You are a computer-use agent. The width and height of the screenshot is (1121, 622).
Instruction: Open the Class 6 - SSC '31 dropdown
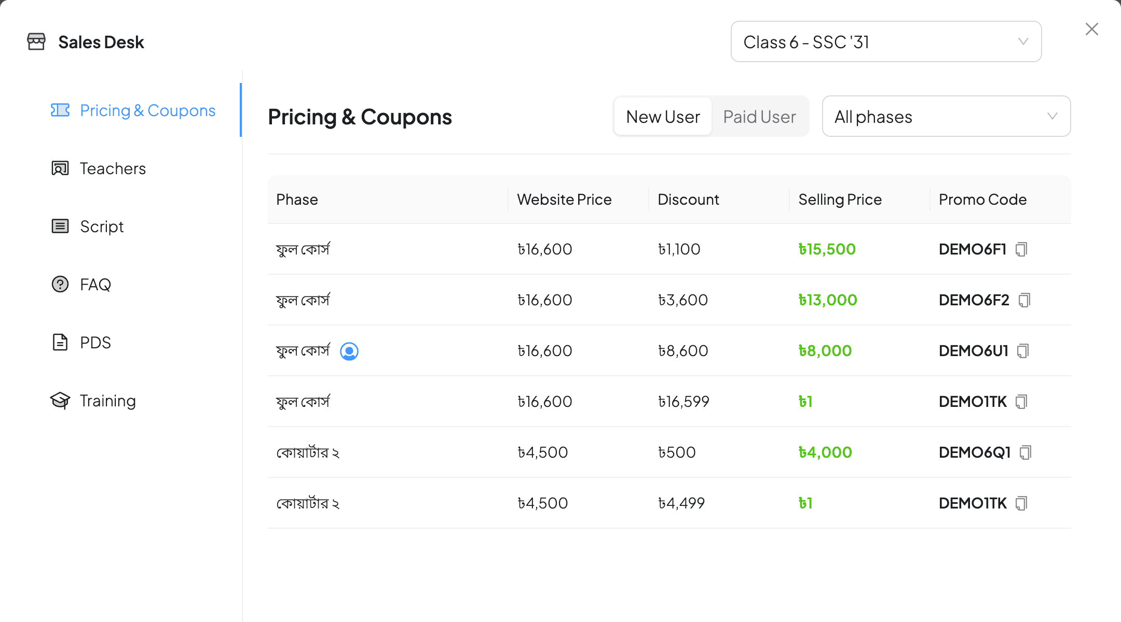pyautogui.click(x=886, y=41)
